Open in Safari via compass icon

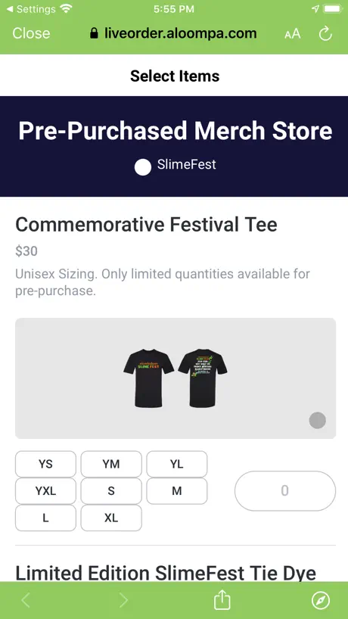pyautogui.click(x=320, y=600)
